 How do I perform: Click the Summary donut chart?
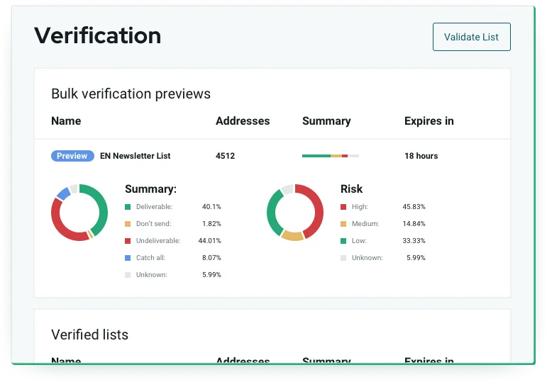coord(79,212)
